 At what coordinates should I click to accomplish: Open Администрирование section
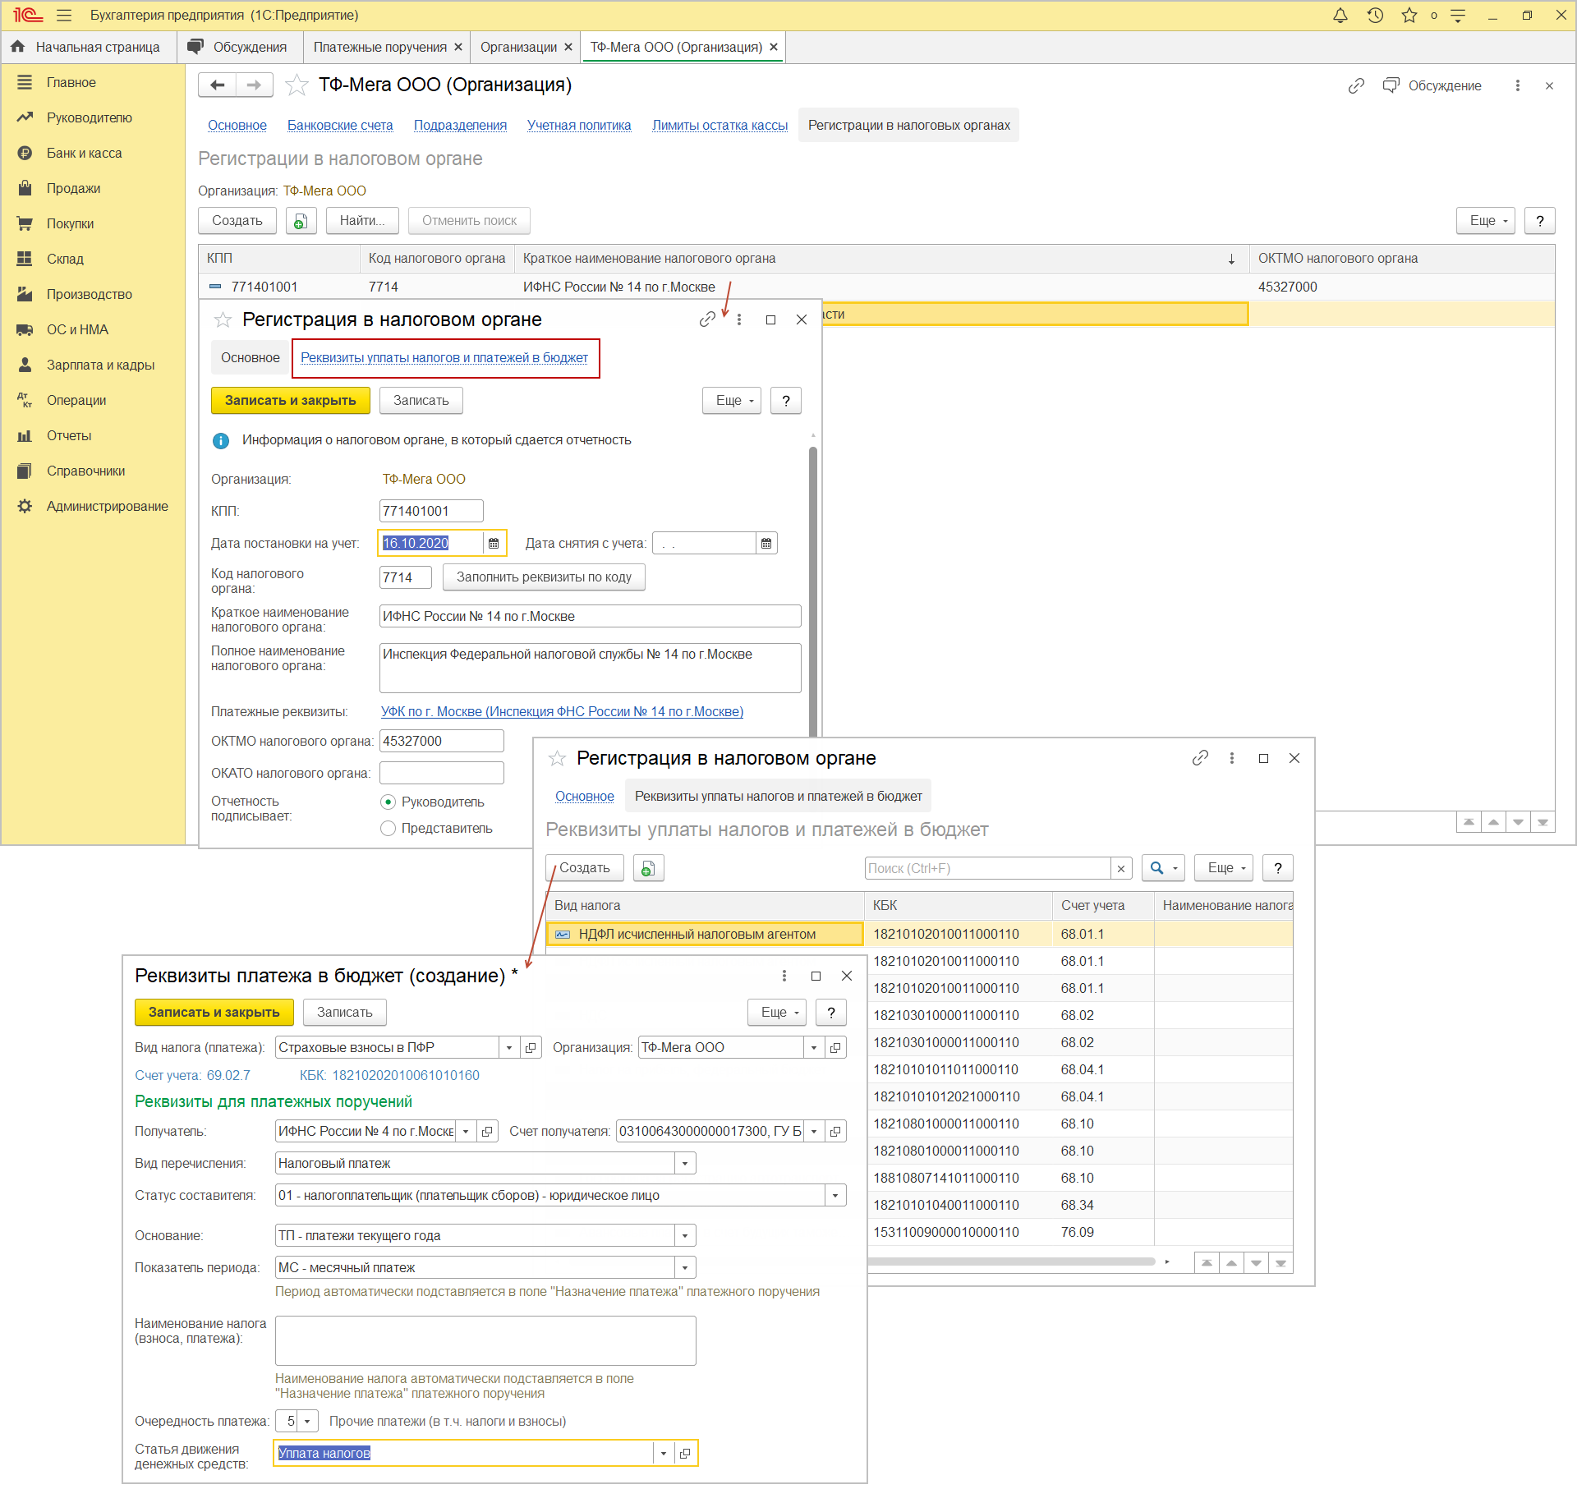tap(107, 507)
